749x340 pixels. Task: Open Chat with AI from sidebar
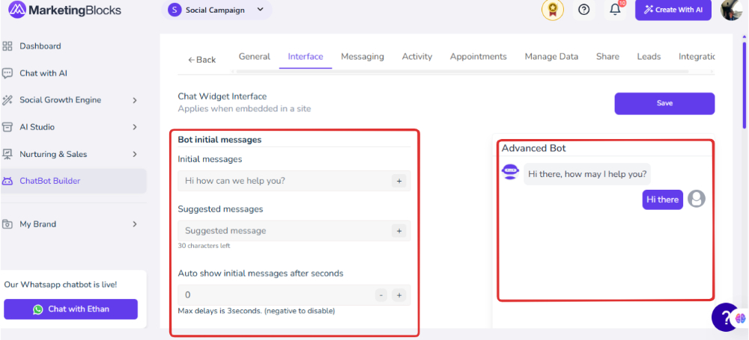pos(43,73)
